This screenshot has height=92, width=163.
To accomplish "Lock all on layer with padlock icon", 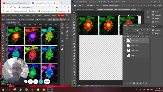I will point(139,36).
